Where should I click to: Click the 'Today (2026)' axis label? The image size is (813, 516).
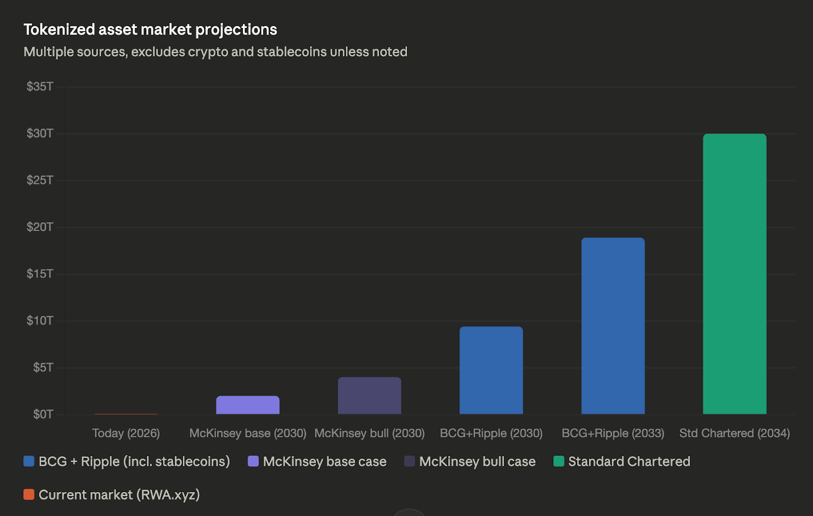click(x=126, y=433)
